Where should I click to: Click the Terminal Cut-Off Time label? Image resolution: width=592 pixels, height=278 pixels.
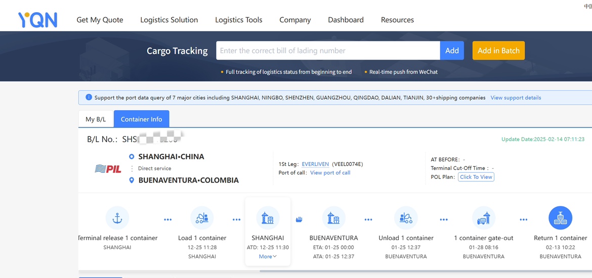460,168
